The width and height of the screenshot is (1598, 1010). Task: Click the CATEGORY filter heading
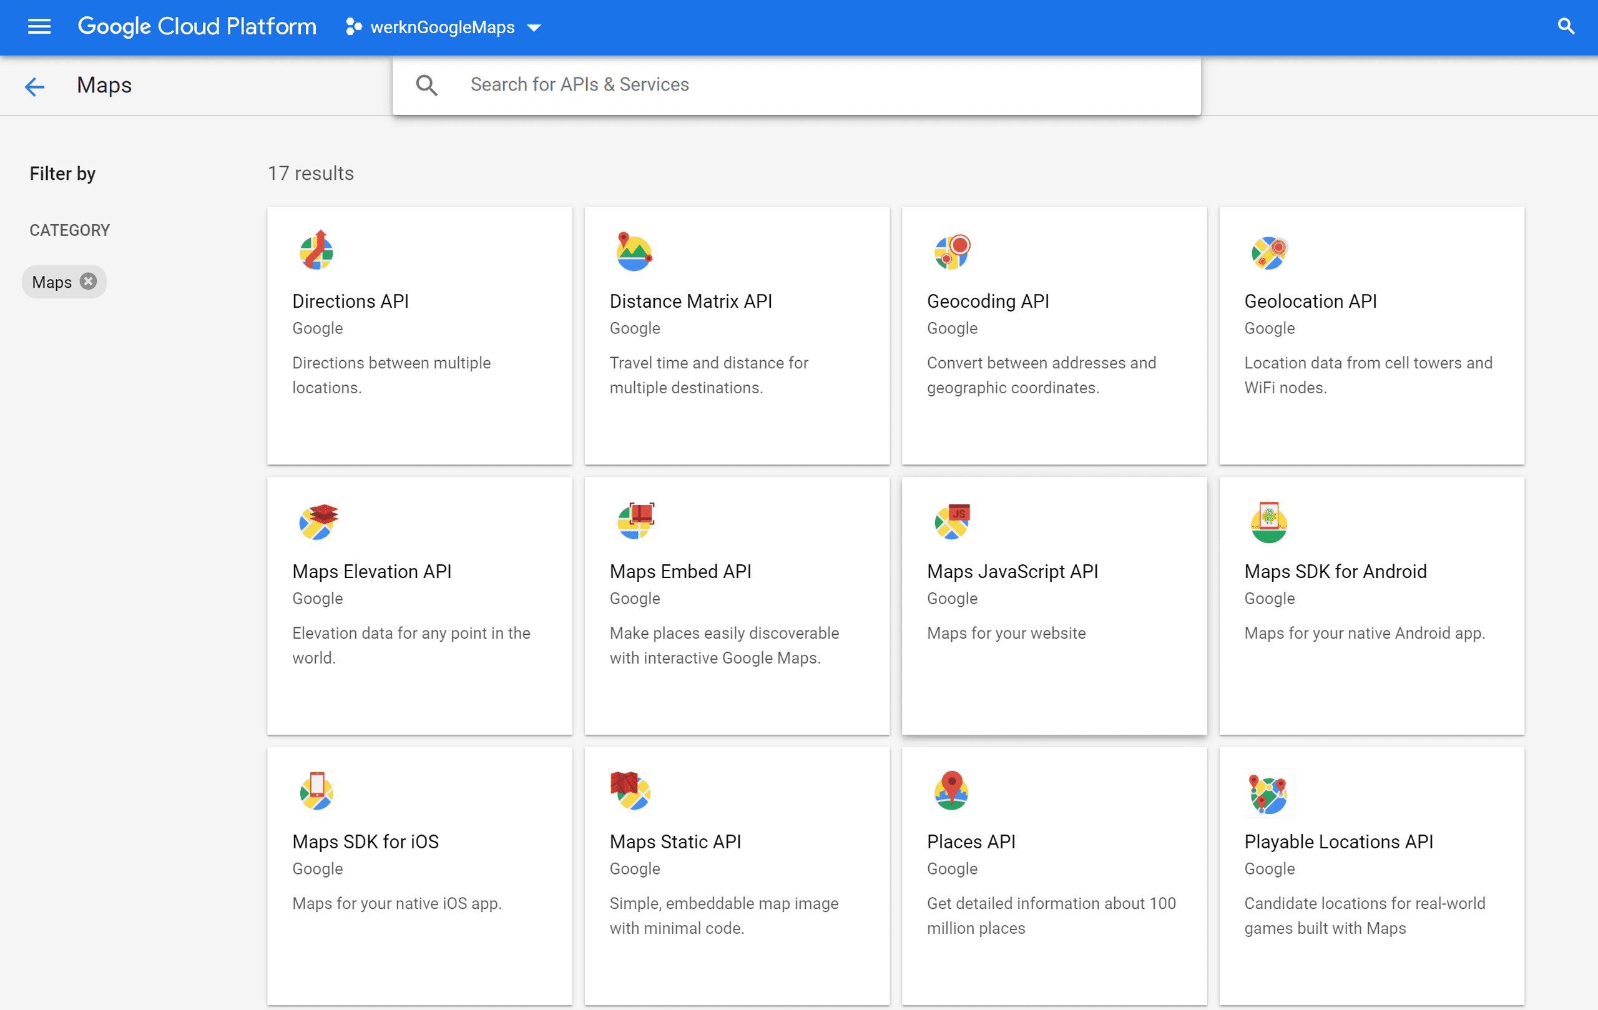(70, 230)
